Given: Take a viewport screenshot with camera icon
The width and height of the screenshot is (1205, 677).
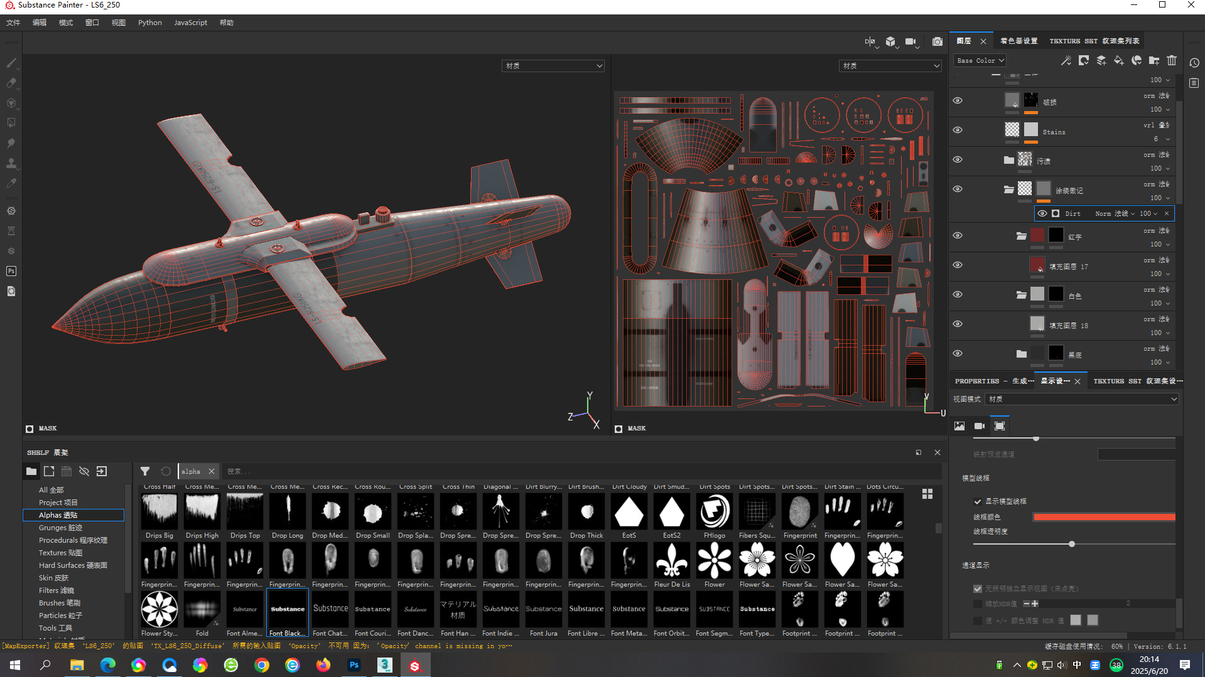Looking at the screenshot, I should click(x=938, y=41).
